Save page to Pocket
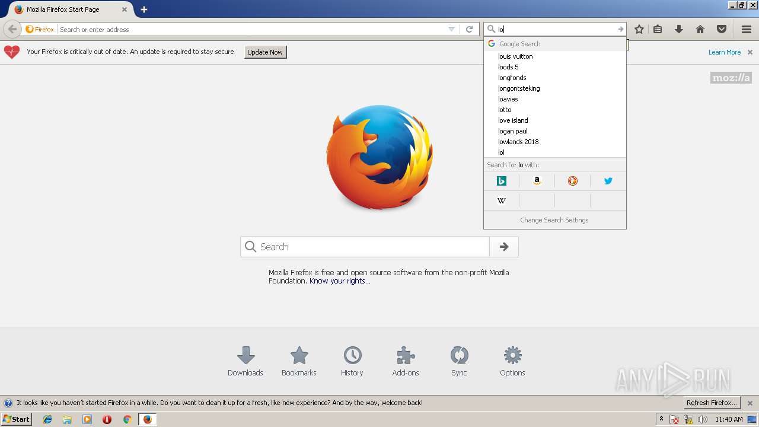 (x=722, y=29)
